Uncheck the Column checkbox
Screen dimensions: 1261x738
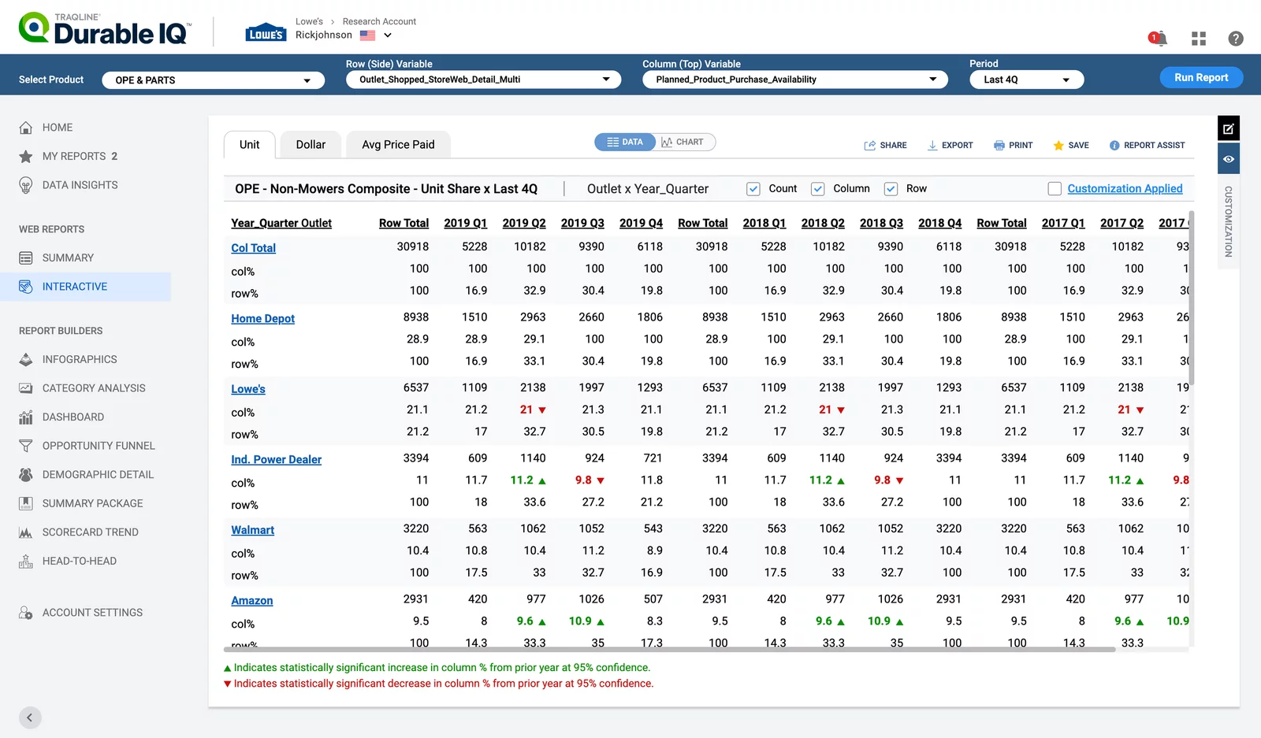817,189
